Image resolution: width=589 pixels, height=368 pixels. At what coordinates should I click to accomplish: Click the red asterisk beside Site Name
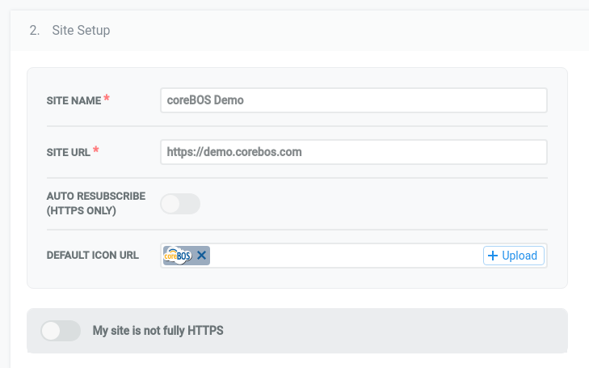(x=107, y=99)
